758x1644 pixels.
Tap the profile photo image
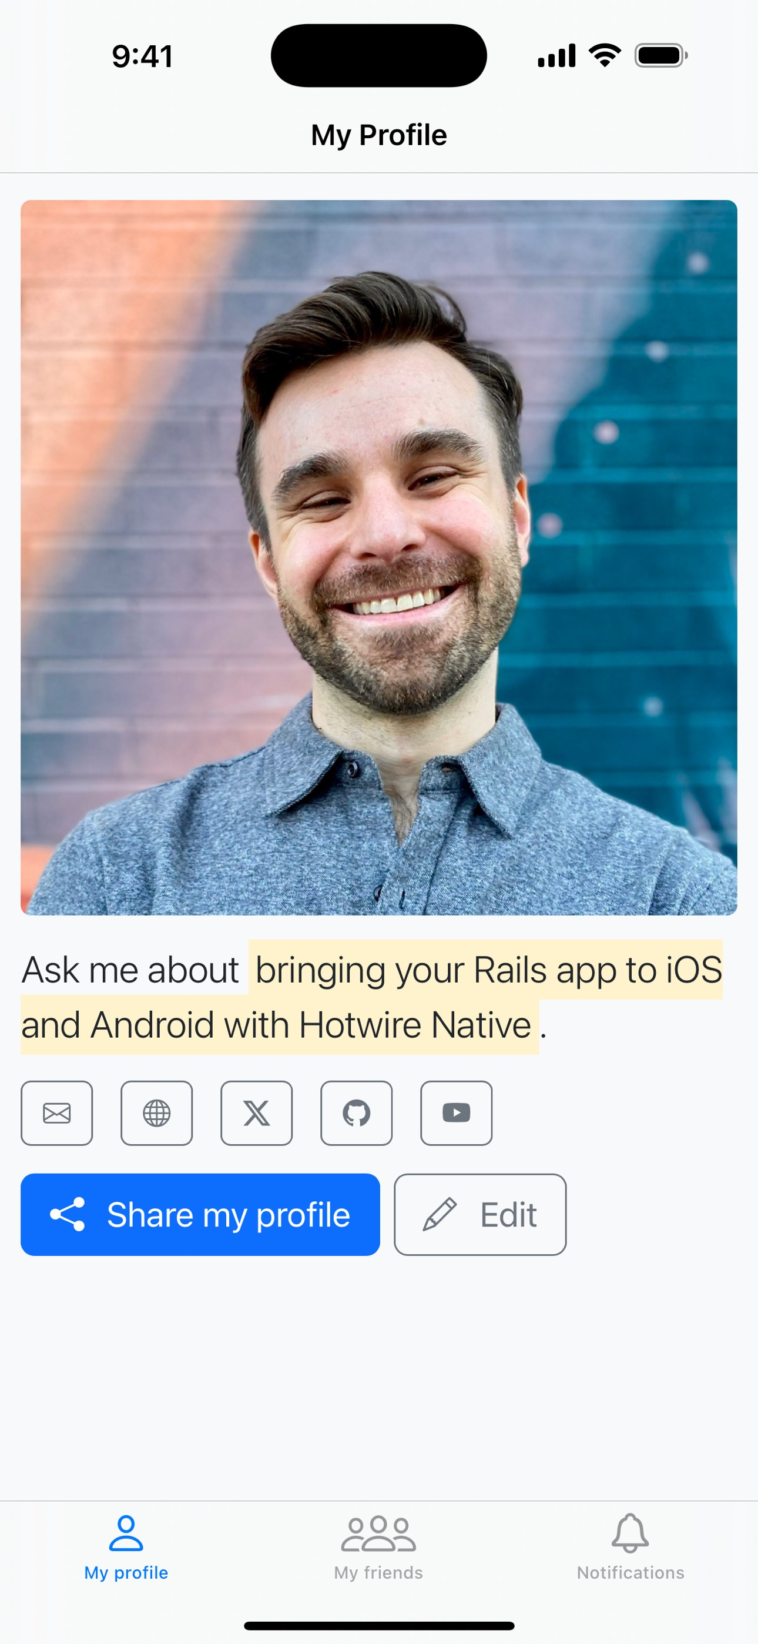(379, 557)
